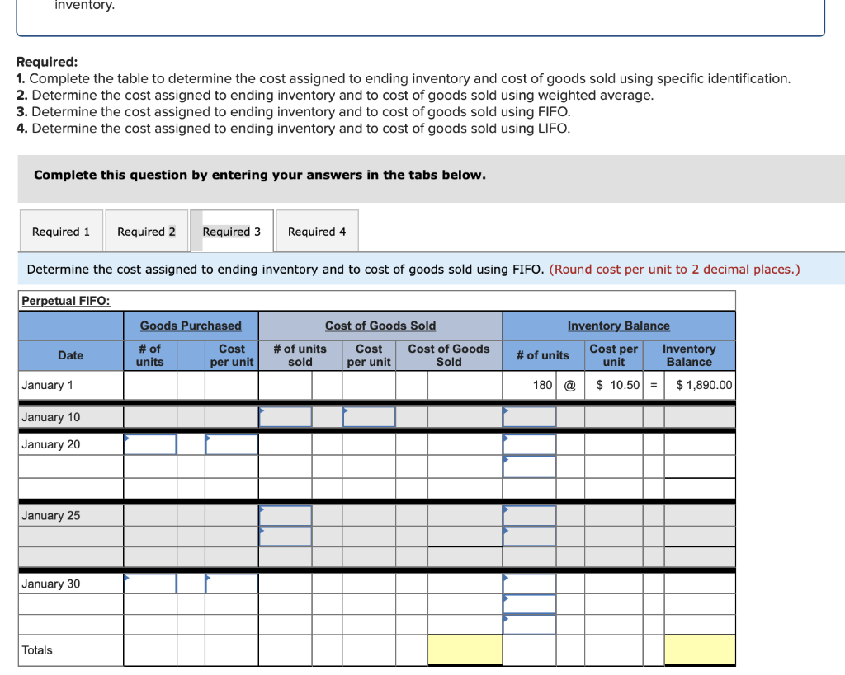The height and width of the screenshot is (675, 845).
Task: Click the January 1 balance value $1,890.00
Action: pyautogui.click(x=704, y=386)
